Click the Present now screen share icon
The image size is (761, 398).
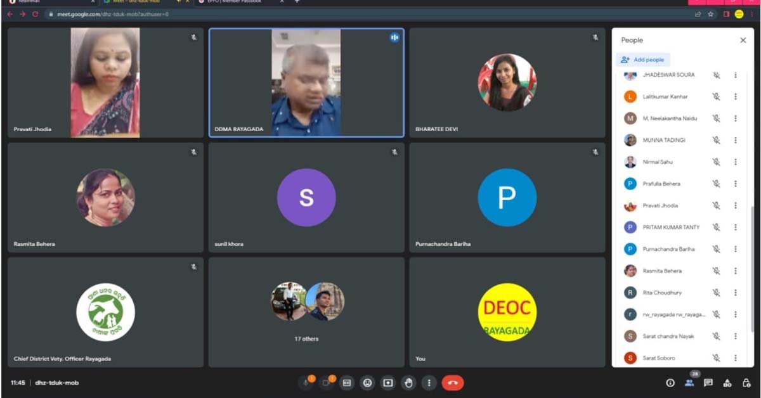[388, 383]
